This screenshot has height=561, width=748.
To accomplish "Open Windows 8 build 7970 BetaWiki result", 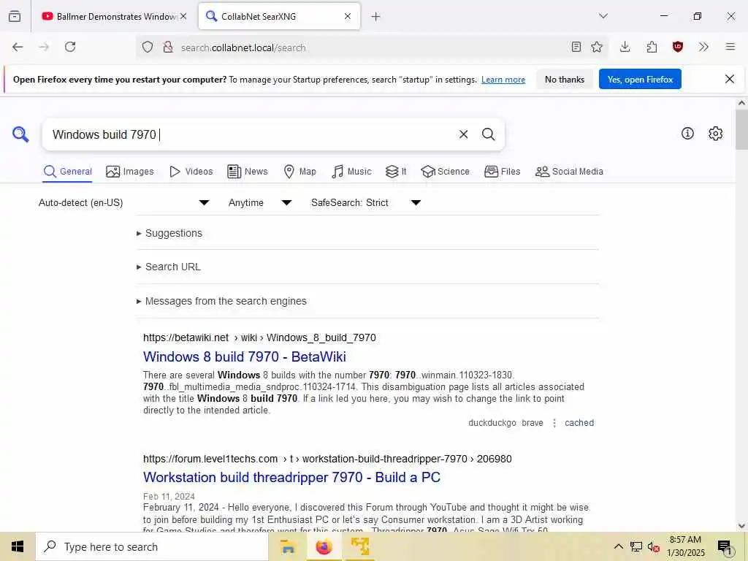I will click(x=244, y=356).
